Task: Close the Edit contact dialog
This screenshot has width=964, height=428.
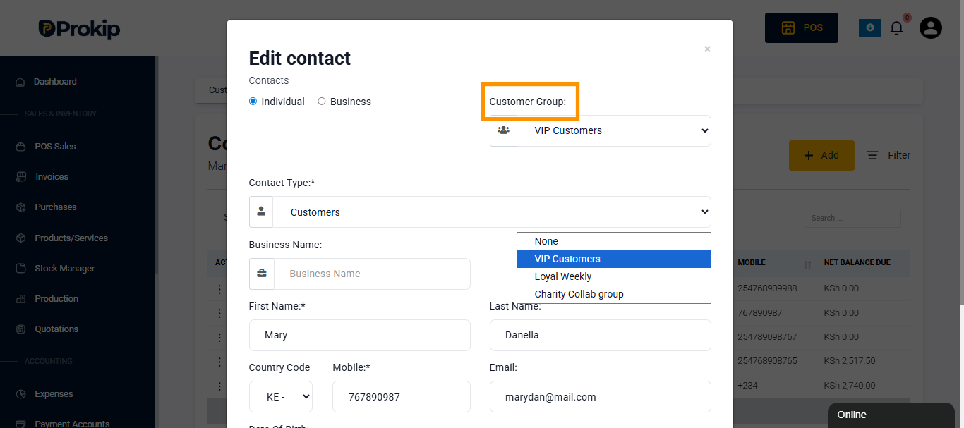Action: tap(707, 49)
